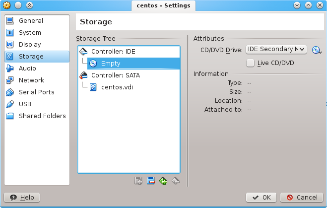The image size is (327, 208).
Task: Click the OK button
Action: [x=261, y=198]
